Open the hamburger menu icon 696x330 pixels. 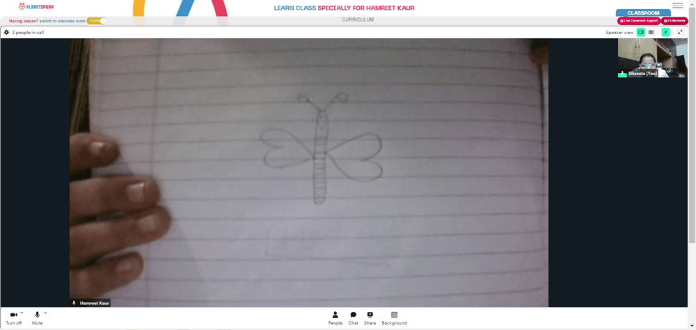[677, 6]
